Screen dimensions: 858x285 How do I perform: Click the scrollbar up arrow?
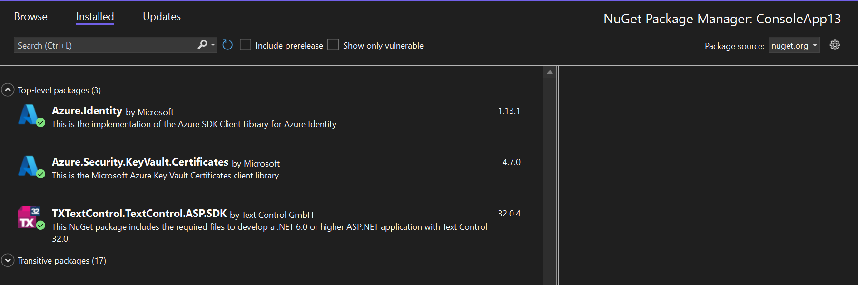click(x=550, y=72)
